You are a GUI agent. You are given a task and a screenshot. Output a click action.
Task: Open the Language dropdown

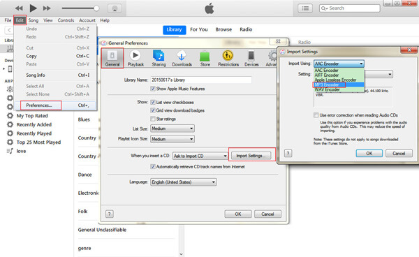click(x=183, y=182)
